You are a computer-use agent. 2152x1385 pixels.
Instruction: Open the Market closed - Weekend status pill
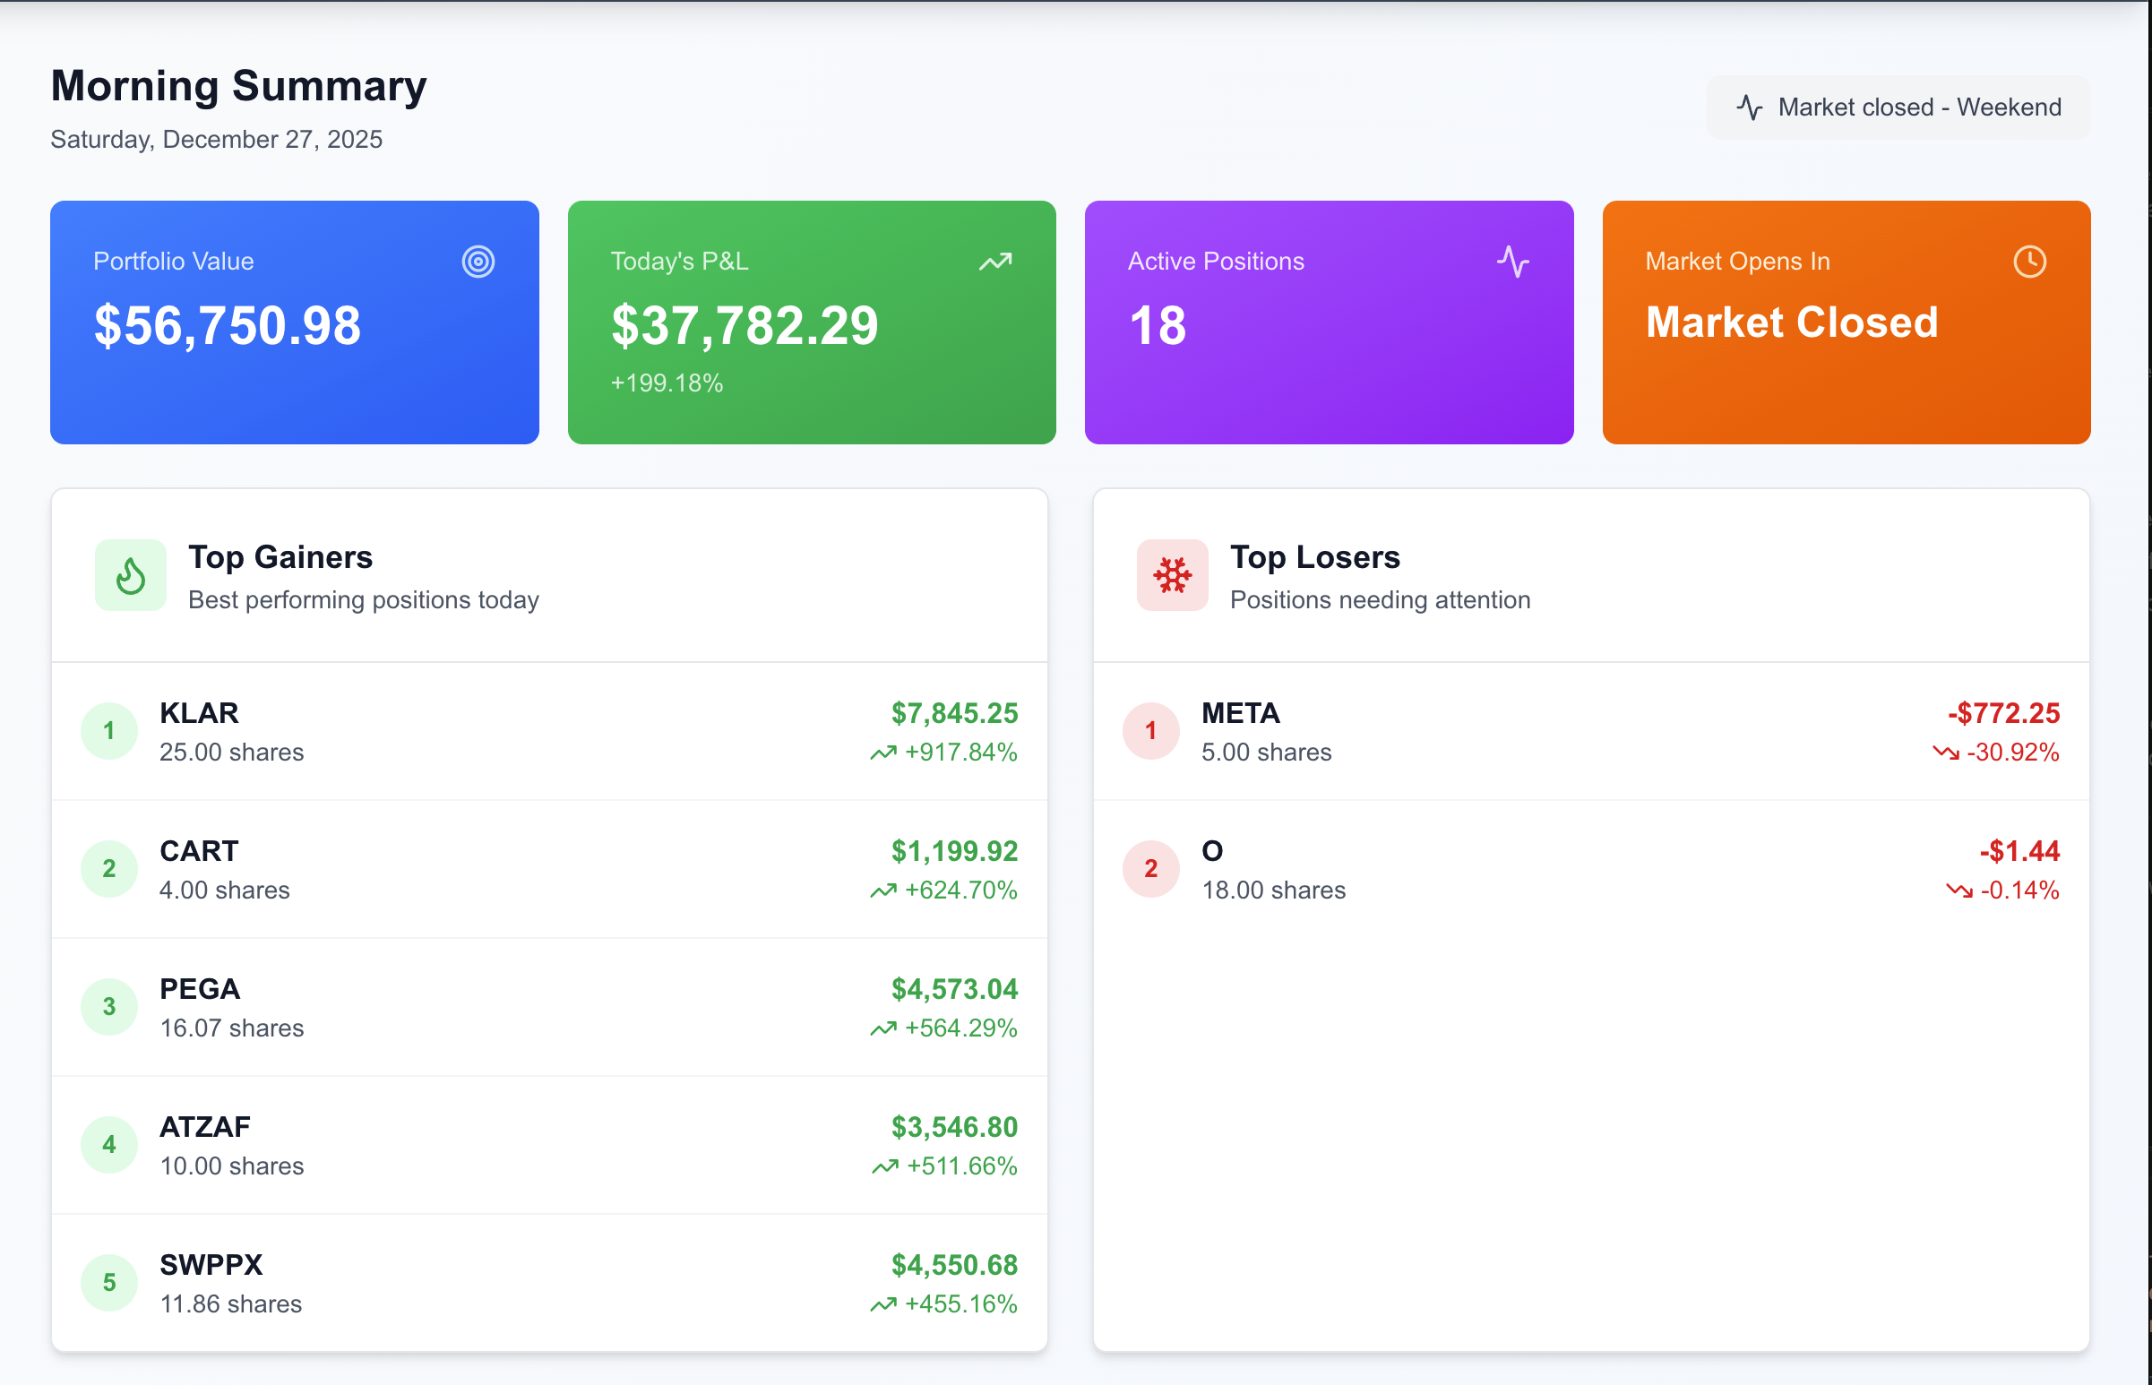coord(1898,107)
